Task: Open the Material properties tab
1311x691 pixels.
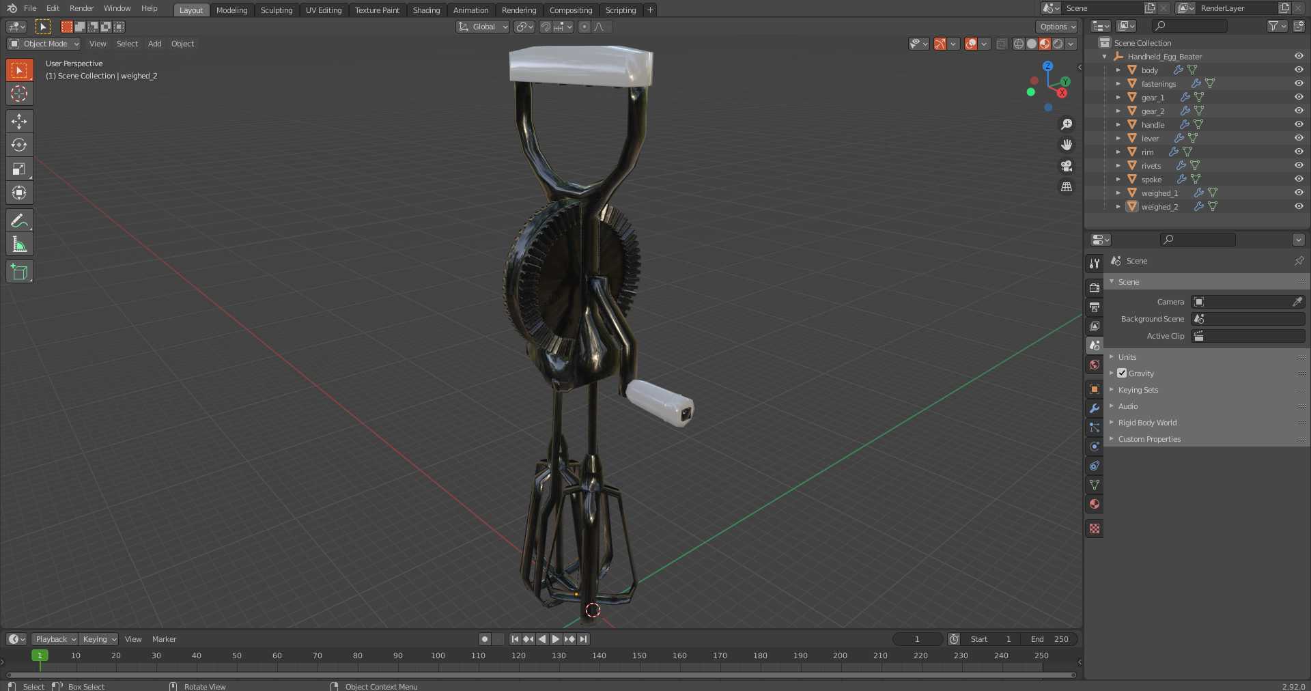Action: pos(1095,504)
